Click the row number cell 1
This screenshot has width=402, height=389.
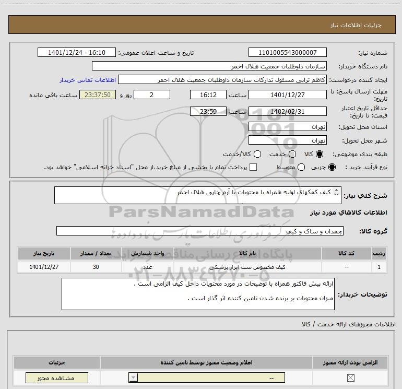[379, 267]
